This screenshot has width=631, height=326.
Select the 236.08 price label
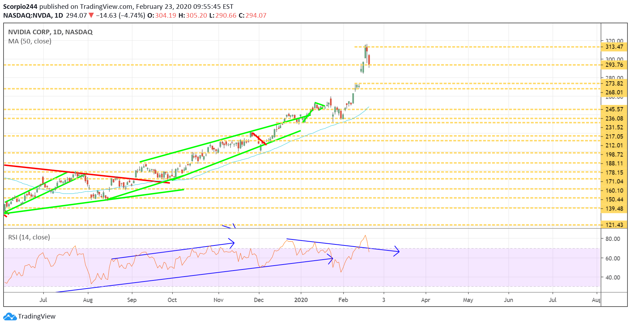[614, 118]
